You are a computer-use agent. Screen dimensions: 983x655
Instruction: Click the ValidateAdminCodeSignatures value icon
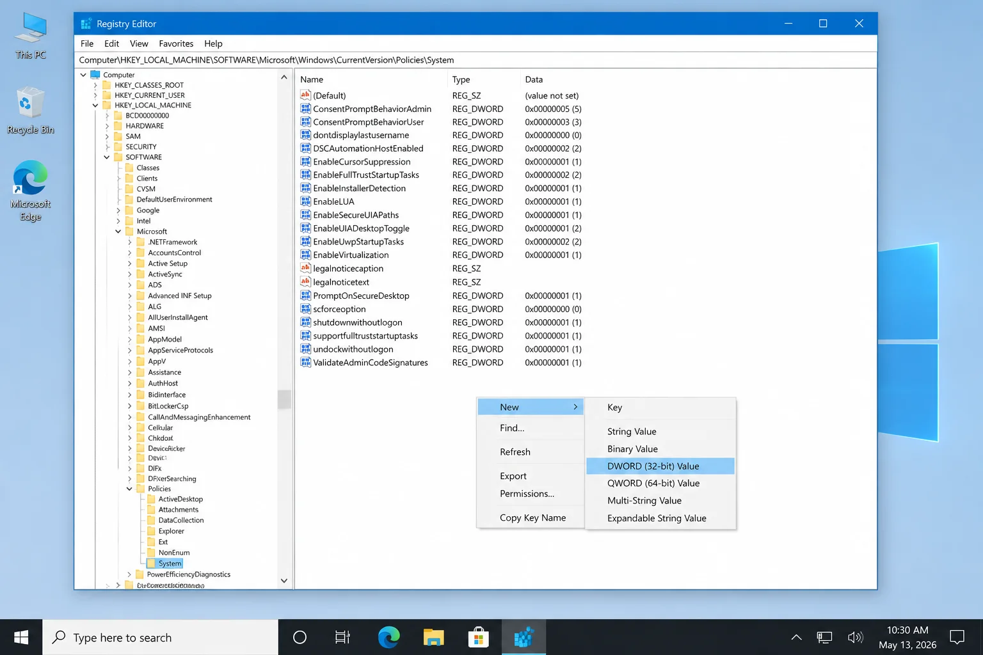[305, 363]
